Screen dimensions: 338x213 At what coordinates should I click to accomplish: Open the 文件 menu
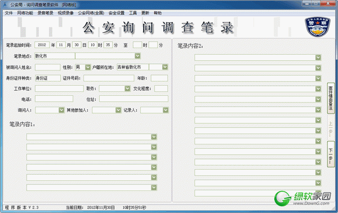9,13
